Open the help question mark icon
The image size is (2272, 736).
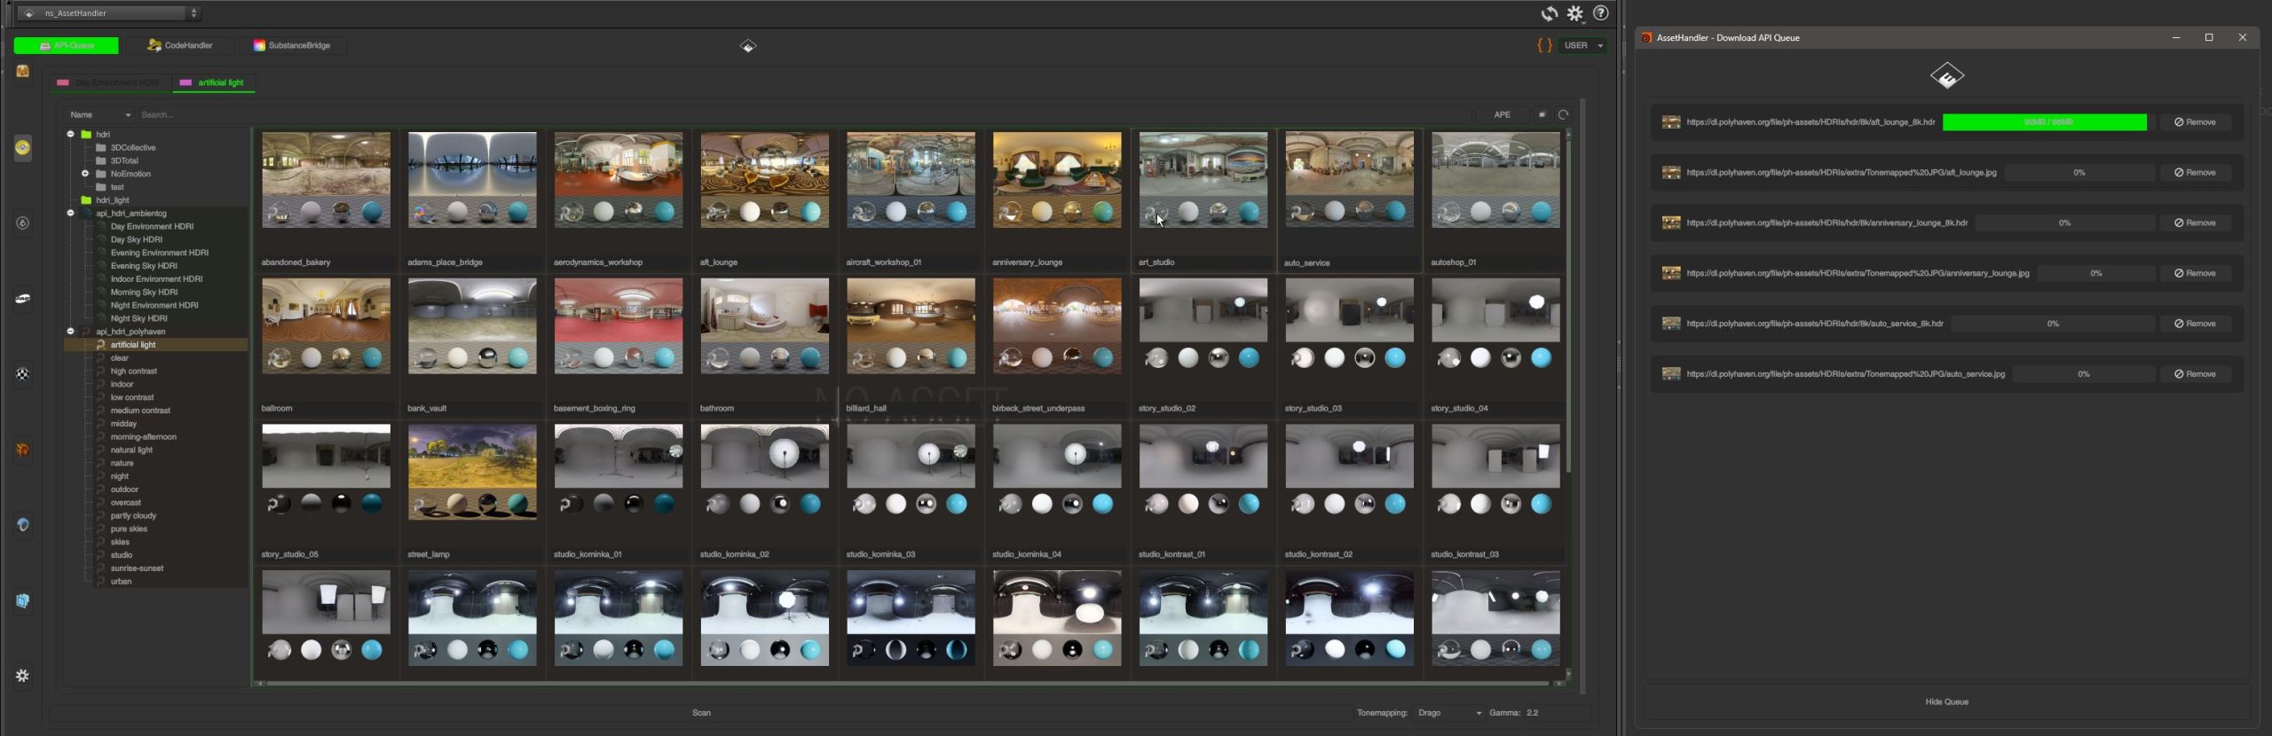click(x=1600, y=13)
